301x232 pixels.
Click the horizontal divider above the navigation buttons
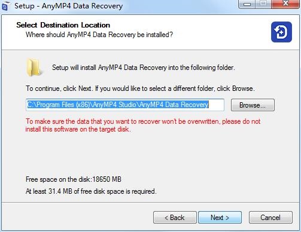pos(150,203)
